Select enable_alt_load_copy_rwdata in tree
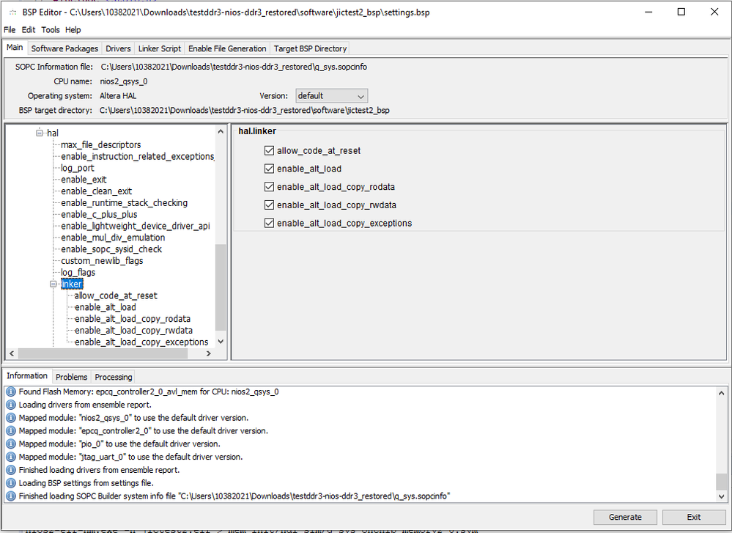This screenshot has width=732, height=533. (x=133, y=331)
